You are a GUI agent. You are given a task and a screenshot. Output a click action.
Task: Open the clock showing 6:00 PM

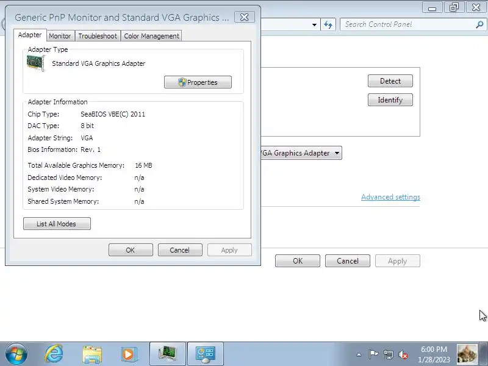click(434, 354)
